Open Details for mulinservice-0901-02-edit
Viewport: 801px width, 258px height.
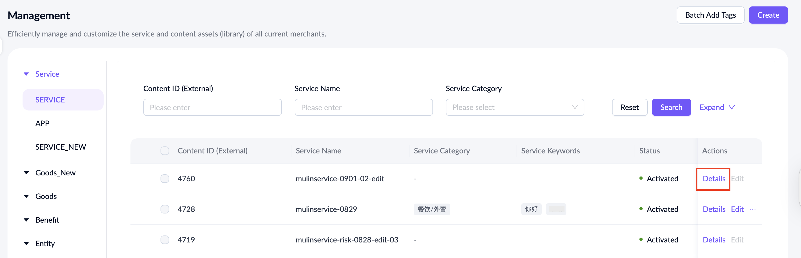click(713, 179)
